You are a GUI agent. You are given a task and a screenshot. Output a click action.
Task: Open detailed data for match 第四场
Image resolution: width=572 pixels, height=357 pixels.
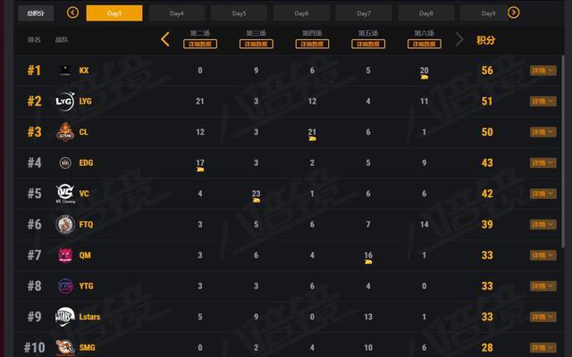coord(312,44)
